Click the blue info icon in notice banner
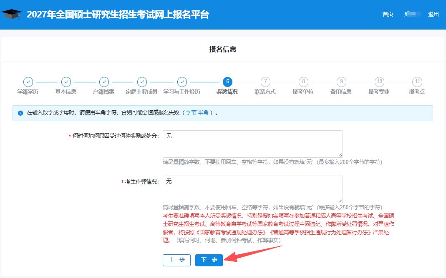Screen dimensions: 446x278 pos(20,113)
